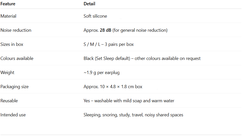Click the Packaging size label
This screenshot has width=245, height=138.
(x=14, y=87)
